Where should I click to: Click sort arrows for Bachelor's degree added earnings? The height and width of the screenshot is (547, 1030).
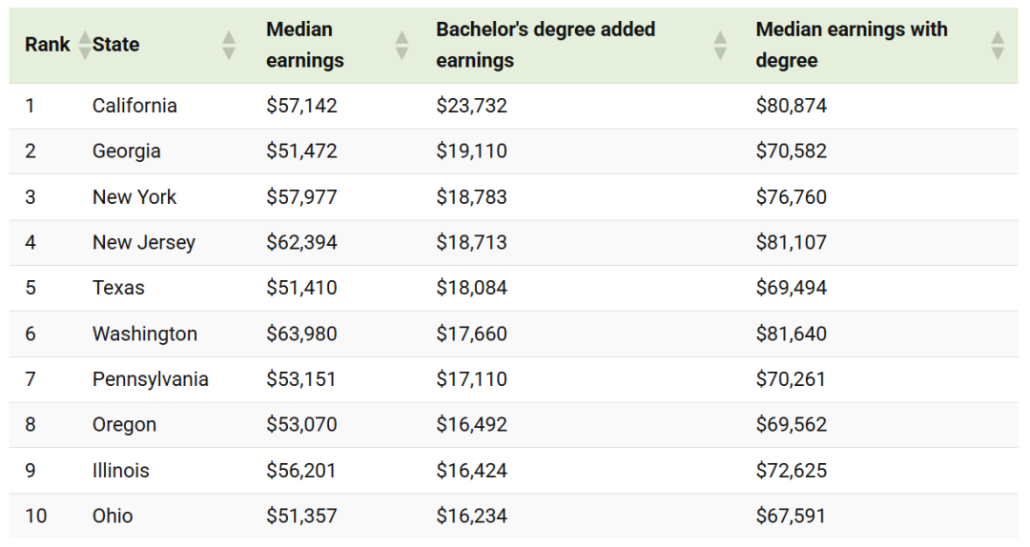tap(720, 45)
